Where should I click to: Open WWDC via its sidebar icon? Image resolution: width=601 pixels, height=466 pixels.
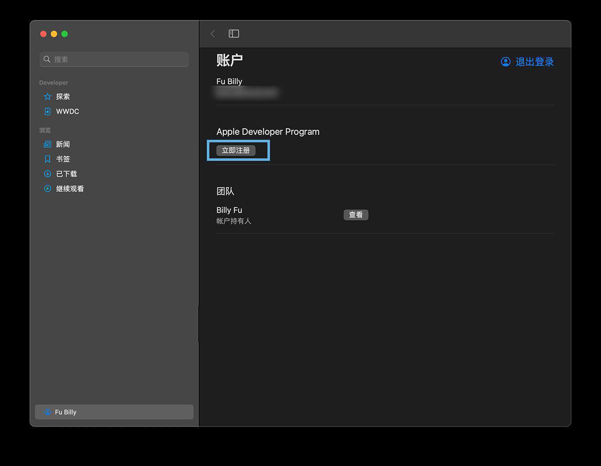[48, 111]
